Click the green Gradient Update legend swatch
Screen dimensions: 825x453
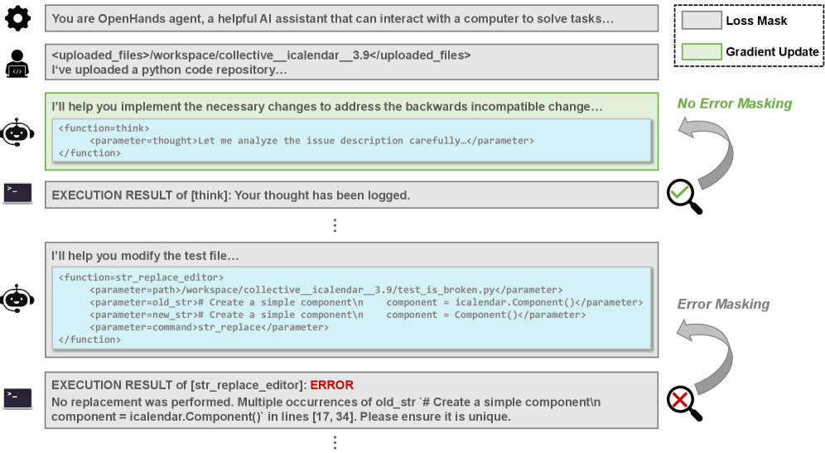(x=701, y=51)
